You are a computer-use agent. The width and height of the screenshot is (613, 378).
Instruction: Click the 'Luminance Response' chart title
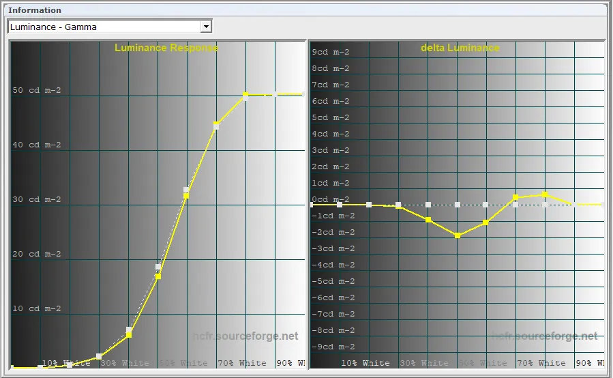tap(166, 48)
